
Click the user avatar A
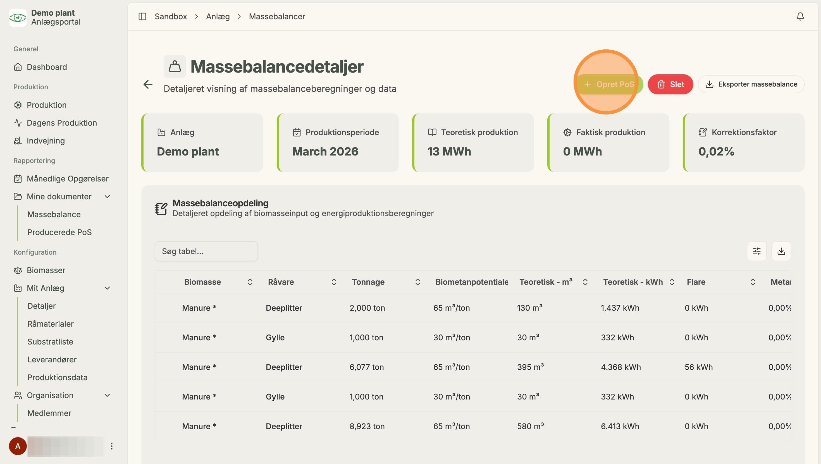tap(18, 446)
